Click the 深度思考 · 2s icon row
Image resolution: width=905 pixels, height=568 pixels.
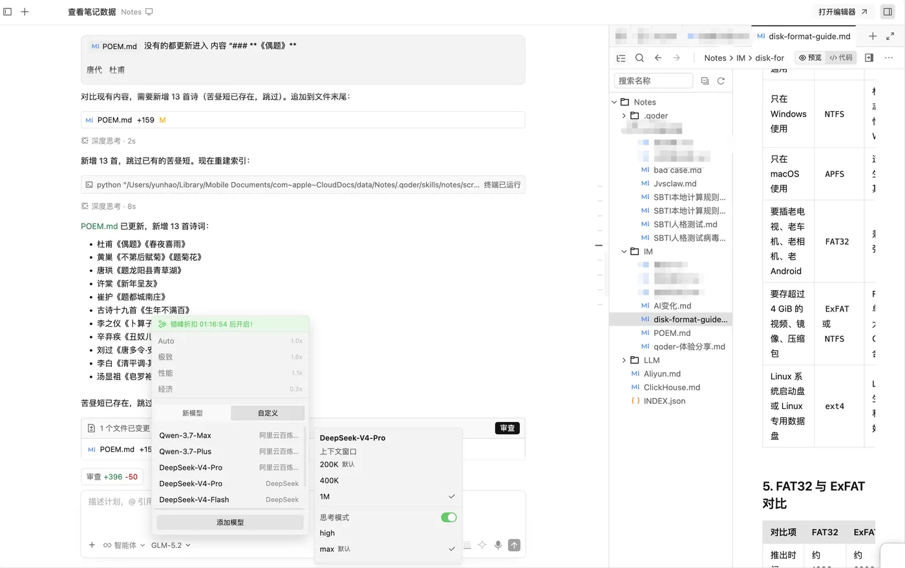tap(108, 140)
